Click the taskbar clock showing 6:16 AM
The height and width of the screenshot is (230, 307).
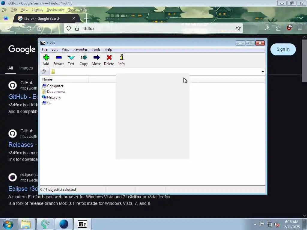(292, 224)
